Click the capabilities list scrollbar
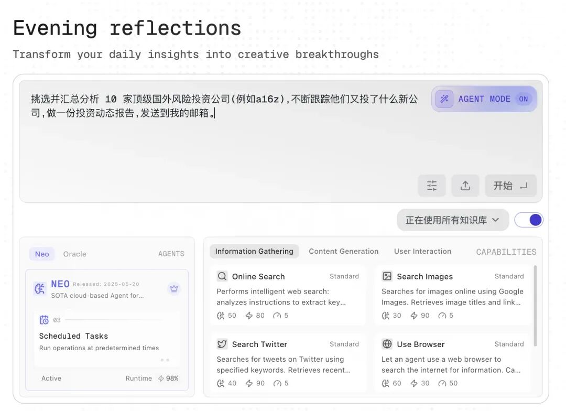Screen dimensions: 566x411 click(535, 306)
